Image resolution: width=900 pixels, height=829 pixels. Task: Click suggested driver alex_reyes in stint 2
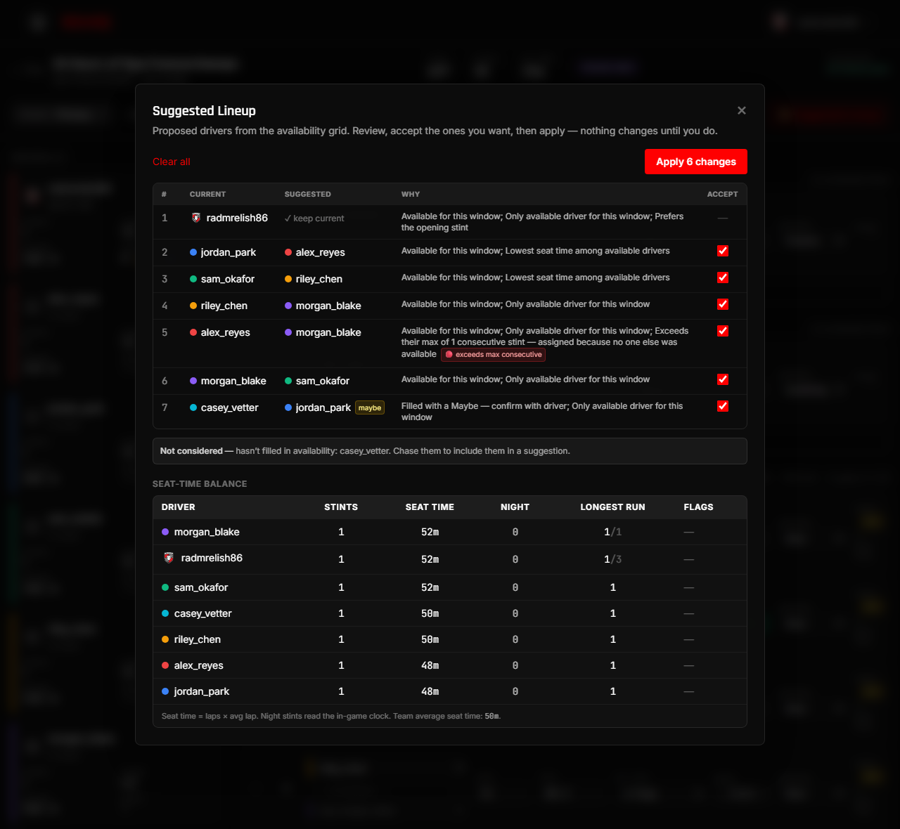(x=315, y=252)
